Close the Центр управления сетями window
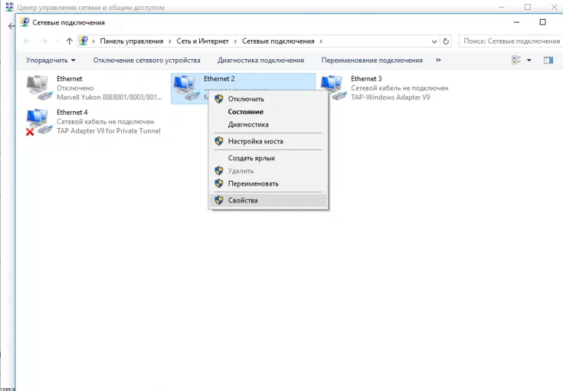Image resolution: width=563 pixels, height=391 pixels. [554, 7]
